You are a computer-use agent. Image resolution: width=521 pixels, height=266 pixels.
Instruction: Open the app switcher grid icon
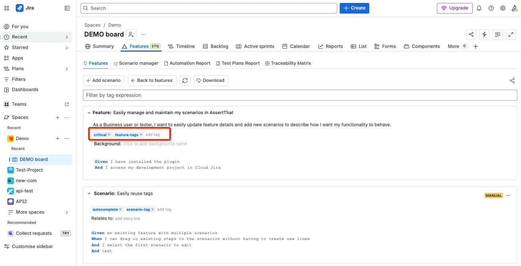(7, 8)
